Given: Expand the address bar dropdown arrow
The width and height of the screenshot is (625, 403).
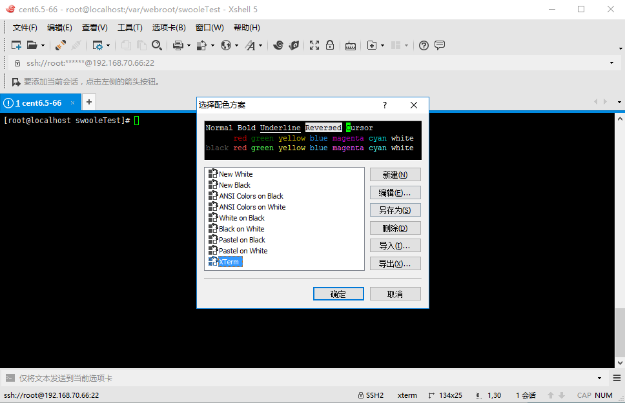Looking at the screenshot, I should 612,63.
